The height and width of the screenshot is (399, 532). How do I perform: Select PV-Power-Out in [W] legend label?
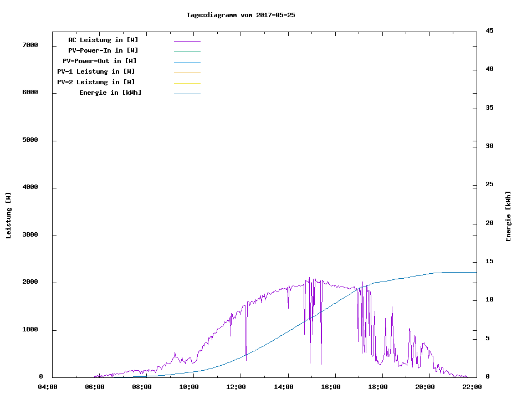[100, 61]
